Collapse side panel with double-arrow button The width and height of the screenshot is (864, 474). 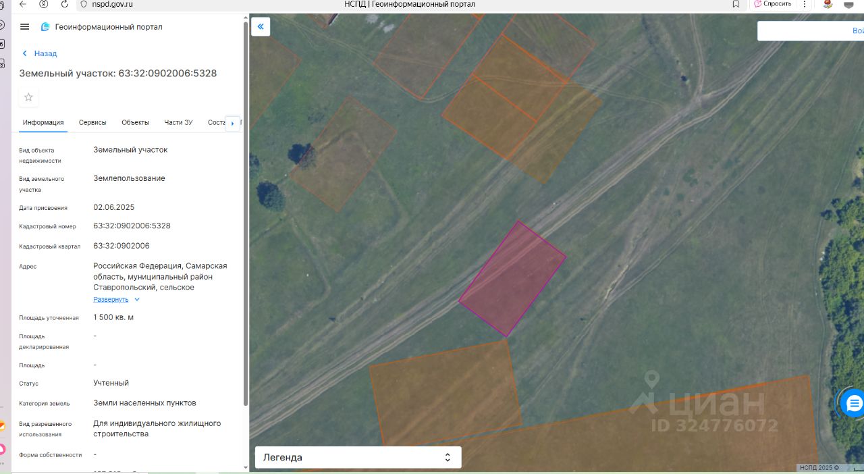tap(261, 27)
